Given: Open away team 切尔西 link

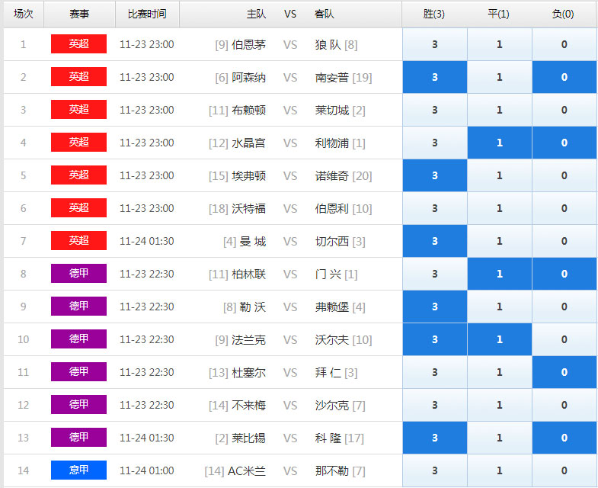Looking at the screenshot, I should [332, 242].
